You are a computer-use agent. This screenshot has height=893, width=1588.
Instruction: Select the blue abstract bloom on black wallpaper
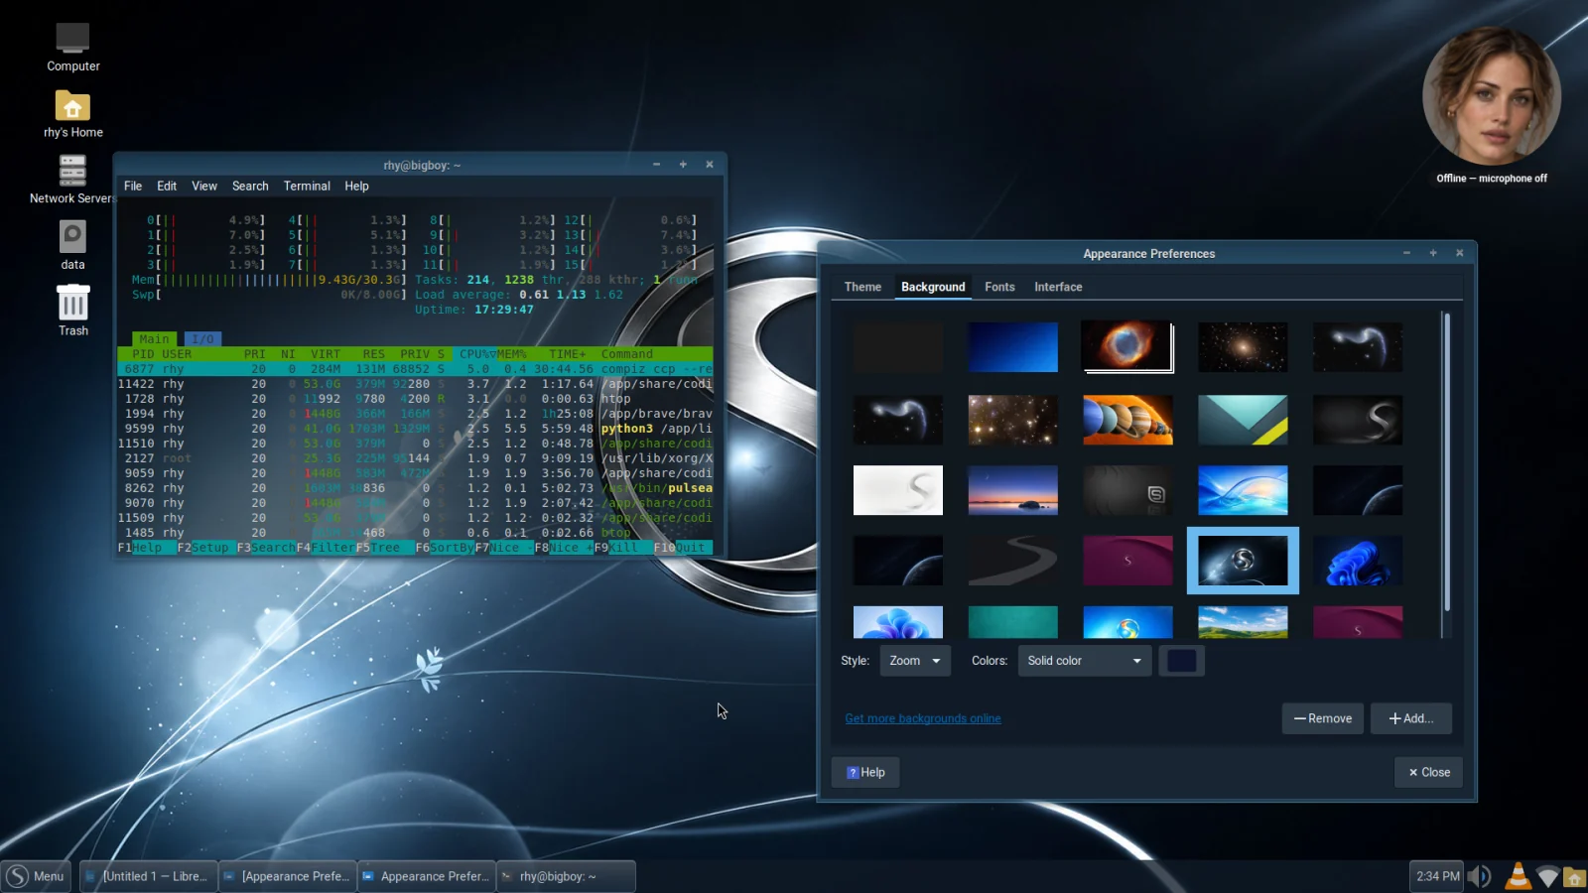click(x=1358, y=561)
